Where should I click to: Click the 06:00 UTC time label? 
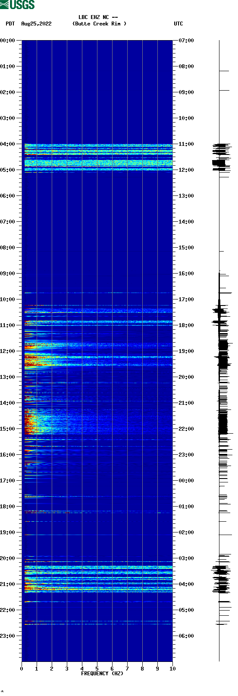tap(186, 636)
